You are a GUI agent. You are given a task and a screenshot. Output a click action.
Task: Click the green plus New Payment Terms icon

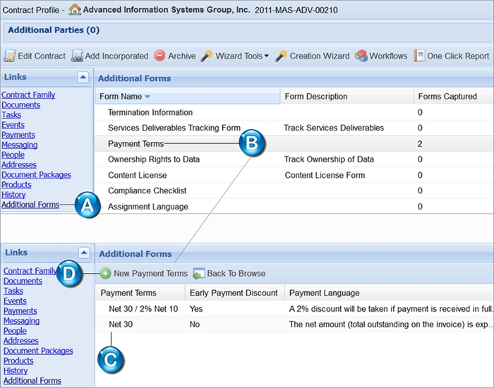[105, 274]
